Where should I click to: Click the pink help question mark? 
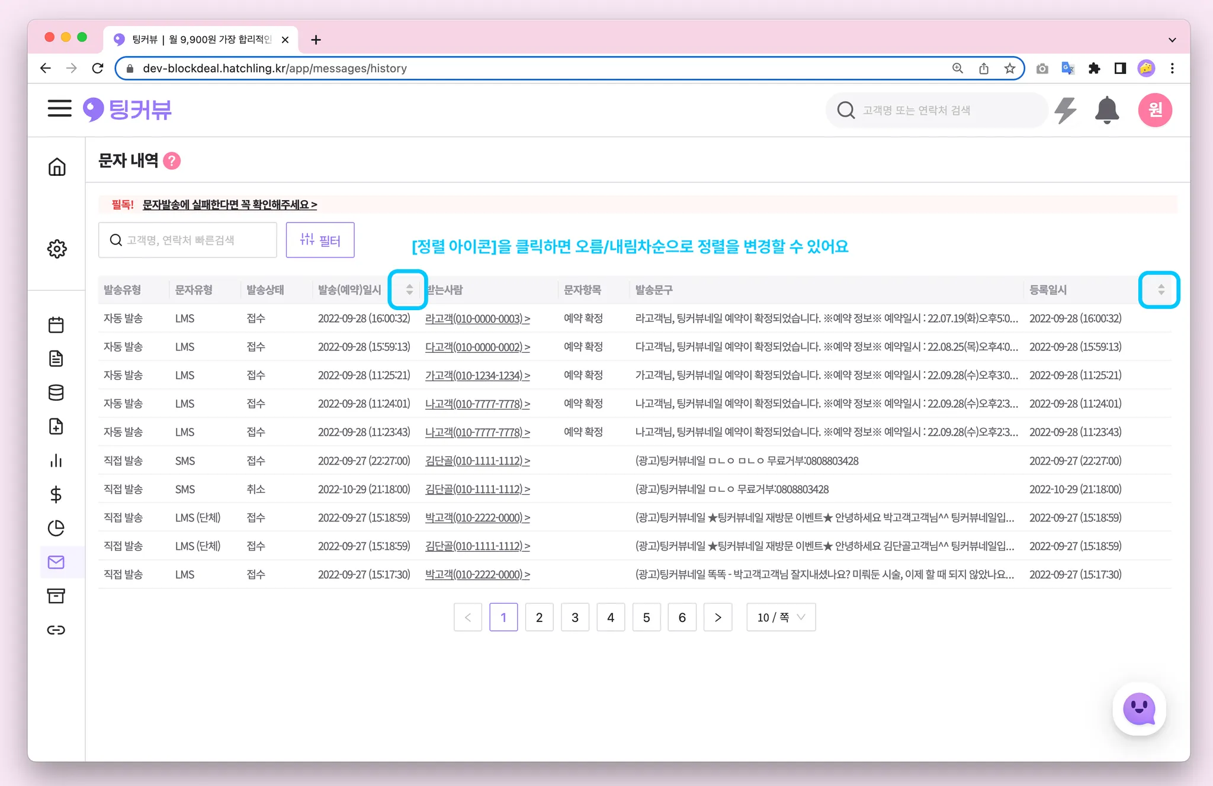[x=172, y=161]
